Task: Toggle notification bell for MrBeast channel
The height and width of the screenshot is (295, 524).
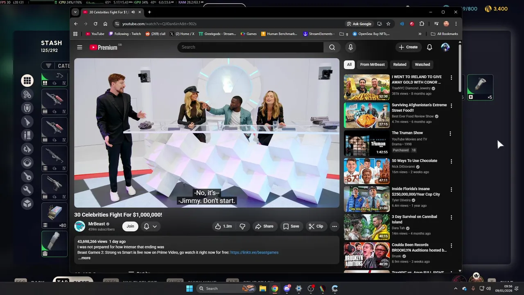Action: (150, 226)
